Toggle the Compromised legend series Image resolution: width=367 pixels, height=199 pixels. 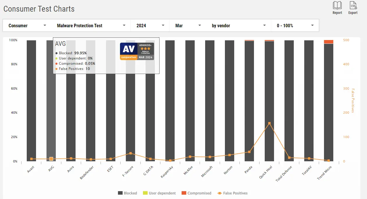click(x=196, y=193)
